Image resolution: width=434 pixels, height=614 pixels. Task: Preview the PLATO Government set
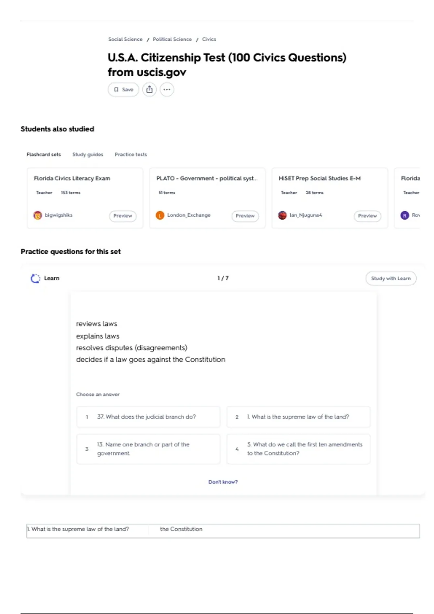245,216
